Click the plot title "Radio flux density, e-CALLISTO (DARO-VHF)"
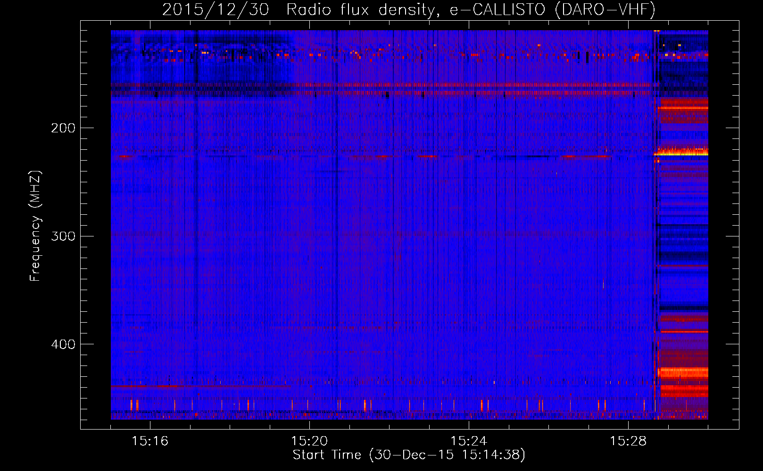Viewport: 763px width, 471px height. coord(471,9)
